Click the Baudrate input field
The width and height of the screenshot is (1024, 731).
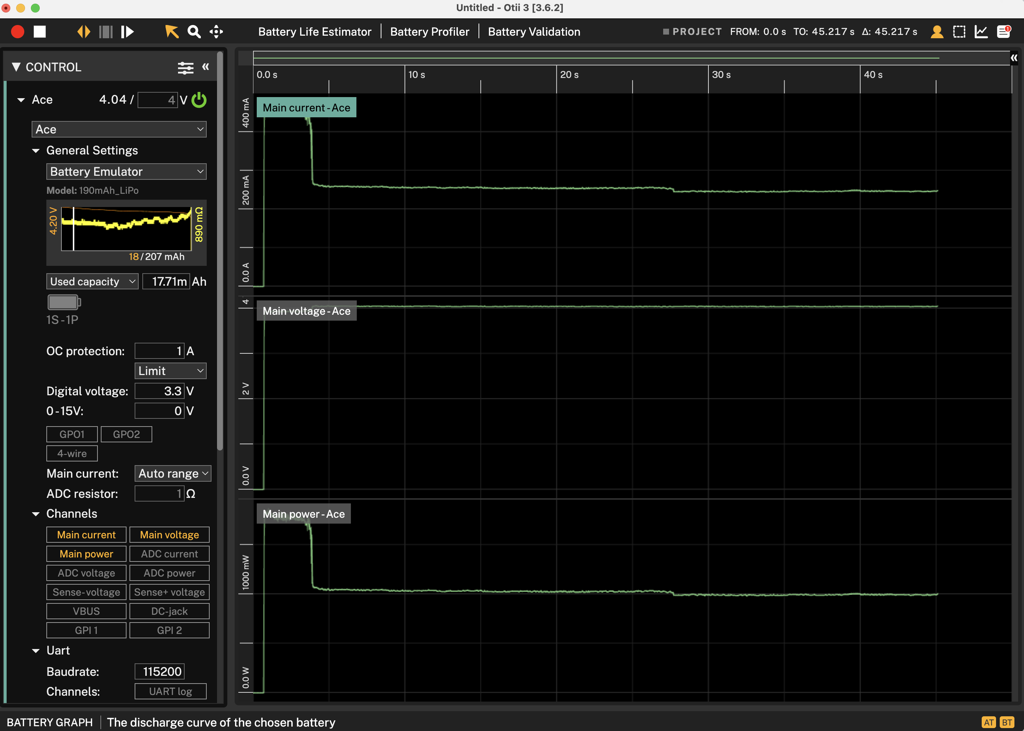[159, 671]
